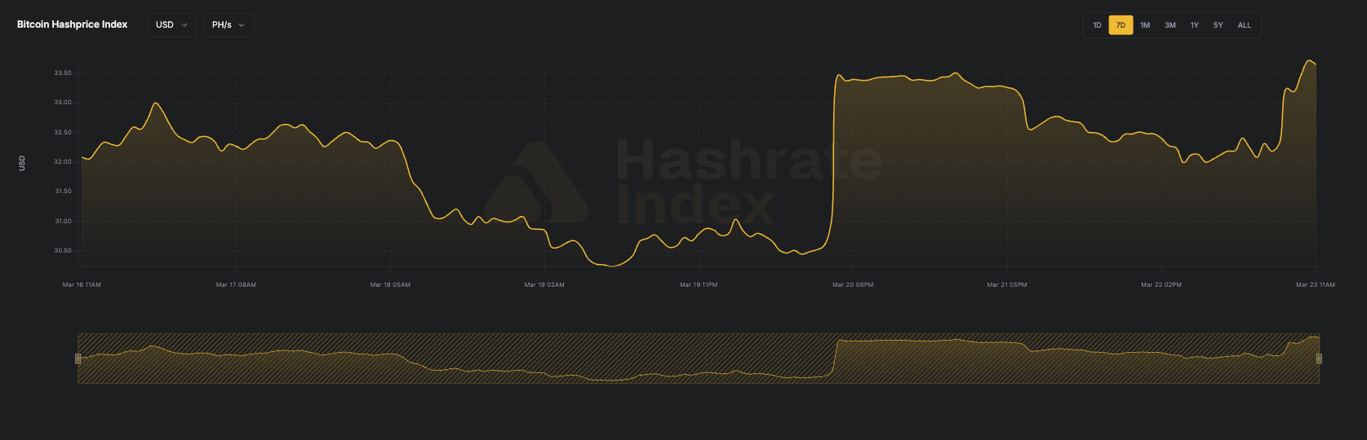1367x440 pixels.
Task: Click the chart peak near Mar 23 11AM
Action: coord(1309,61)
